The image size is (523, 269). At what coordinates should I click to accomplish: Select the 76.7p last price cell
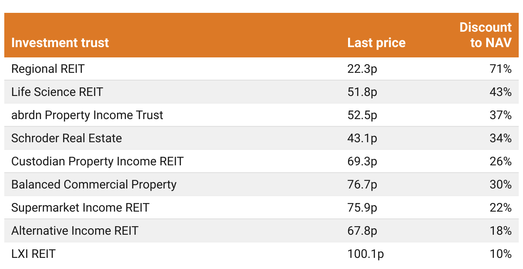362,185
